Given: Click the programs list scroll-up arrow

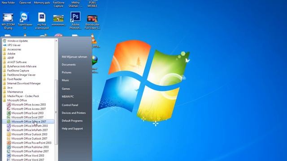Looking at the screenshot, I should [56, 41].
